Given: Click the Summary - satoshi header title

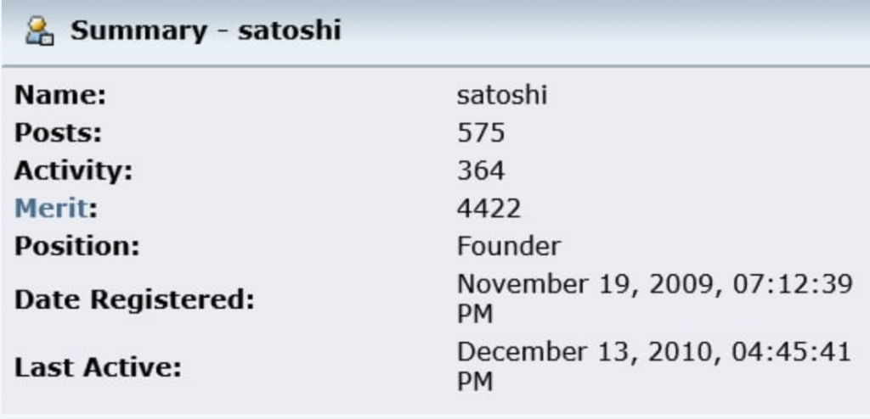Looking at the screenshot, I should (206, 31).
